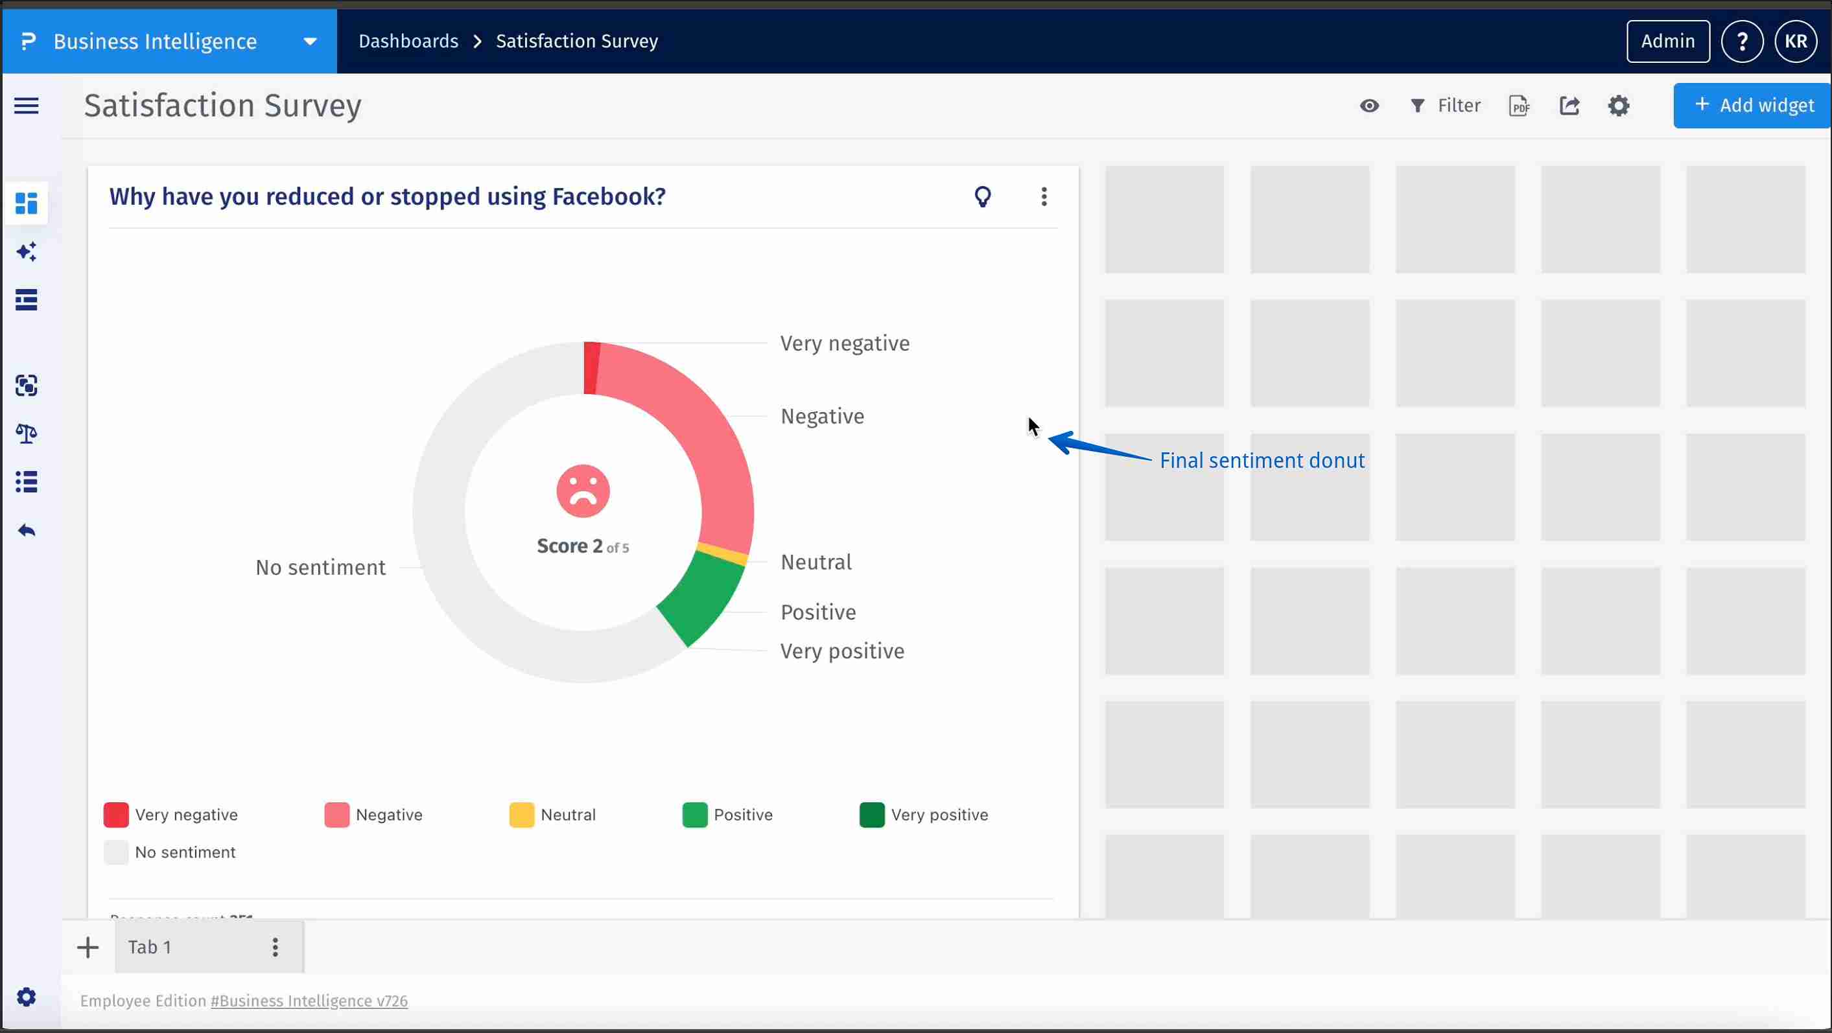Open Business Intelligence v726 version link

pos(309,1001)
